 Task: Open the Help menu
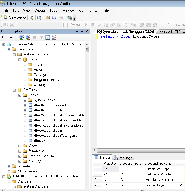105,10
